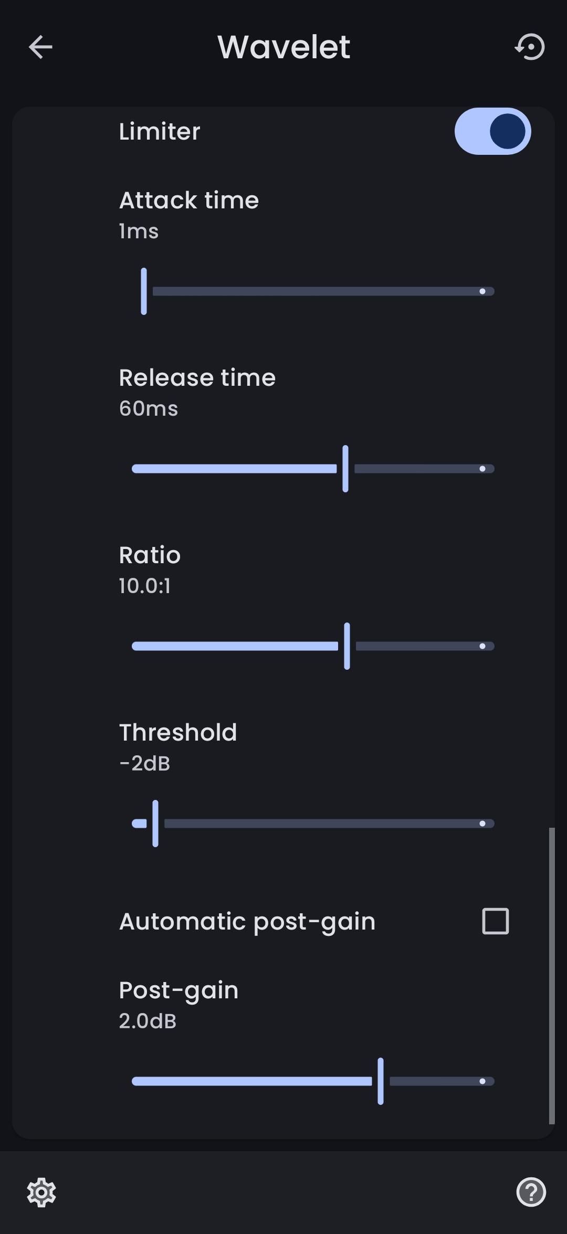Enable the Automatic post-gain checkbox
Screen dimensions: 567x1234
[x=496, y=921]
